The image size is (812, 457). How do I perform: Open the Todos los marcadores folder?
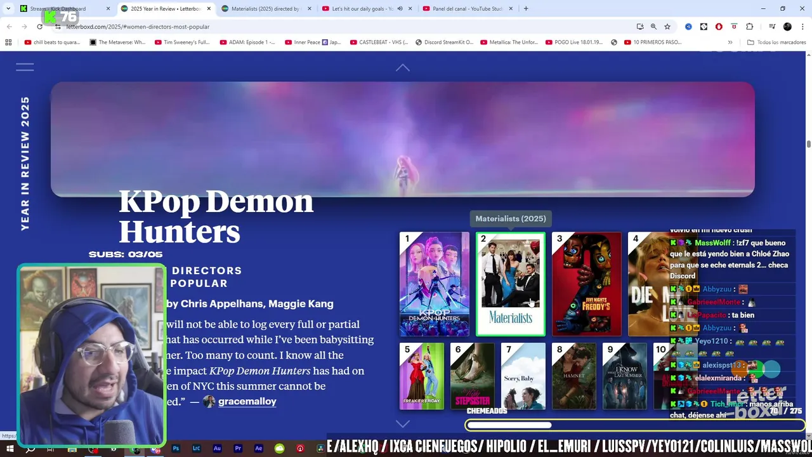(x=776, y=43)
